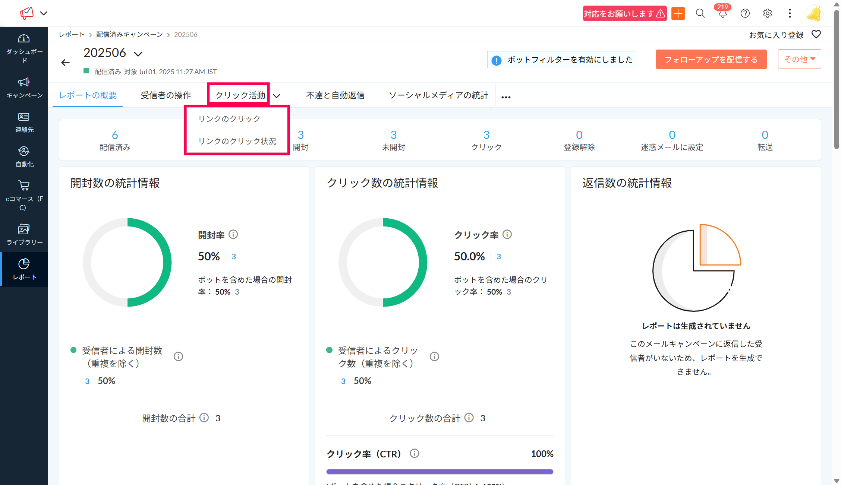Open the その他 dropdown button

click(799, 59)
